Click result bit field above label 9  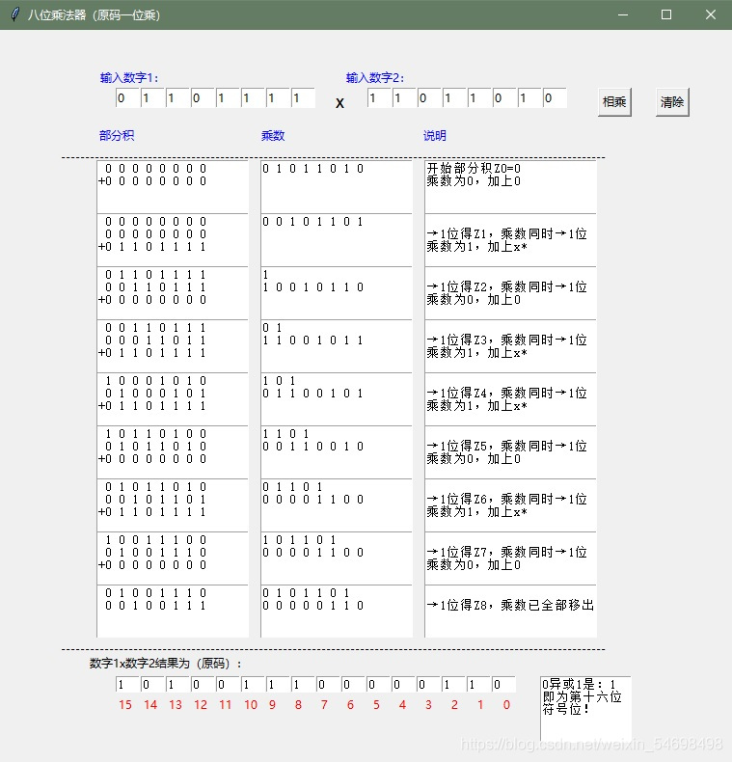click(278, 685)
